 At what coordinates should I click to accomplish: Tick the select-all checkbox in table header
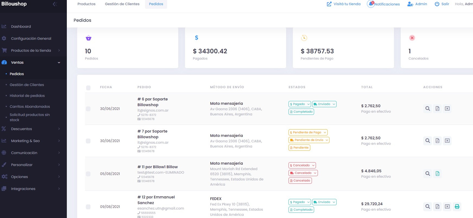pyautogui.click(x=88, y=88)
